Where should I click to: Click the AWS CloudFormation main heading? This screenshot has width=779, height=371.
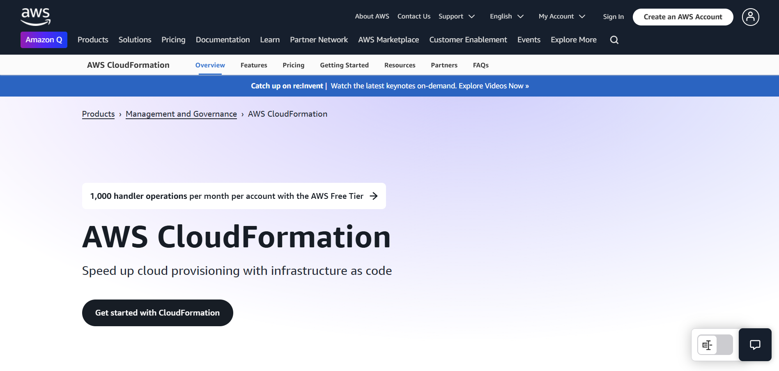pos(237,237)
